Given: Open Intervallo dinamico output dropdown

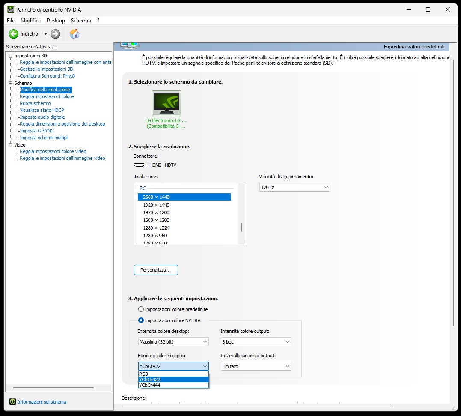Looking at the screenshot, I should tap(256, 366).
